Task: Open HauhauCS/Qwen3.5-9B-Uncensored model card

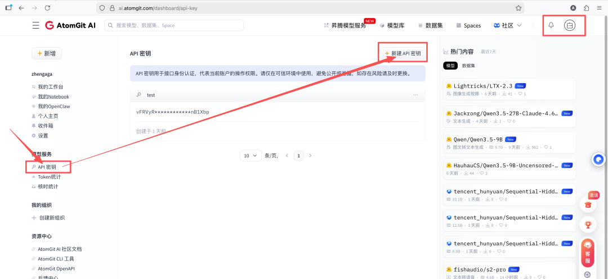Action: point(509,169)
